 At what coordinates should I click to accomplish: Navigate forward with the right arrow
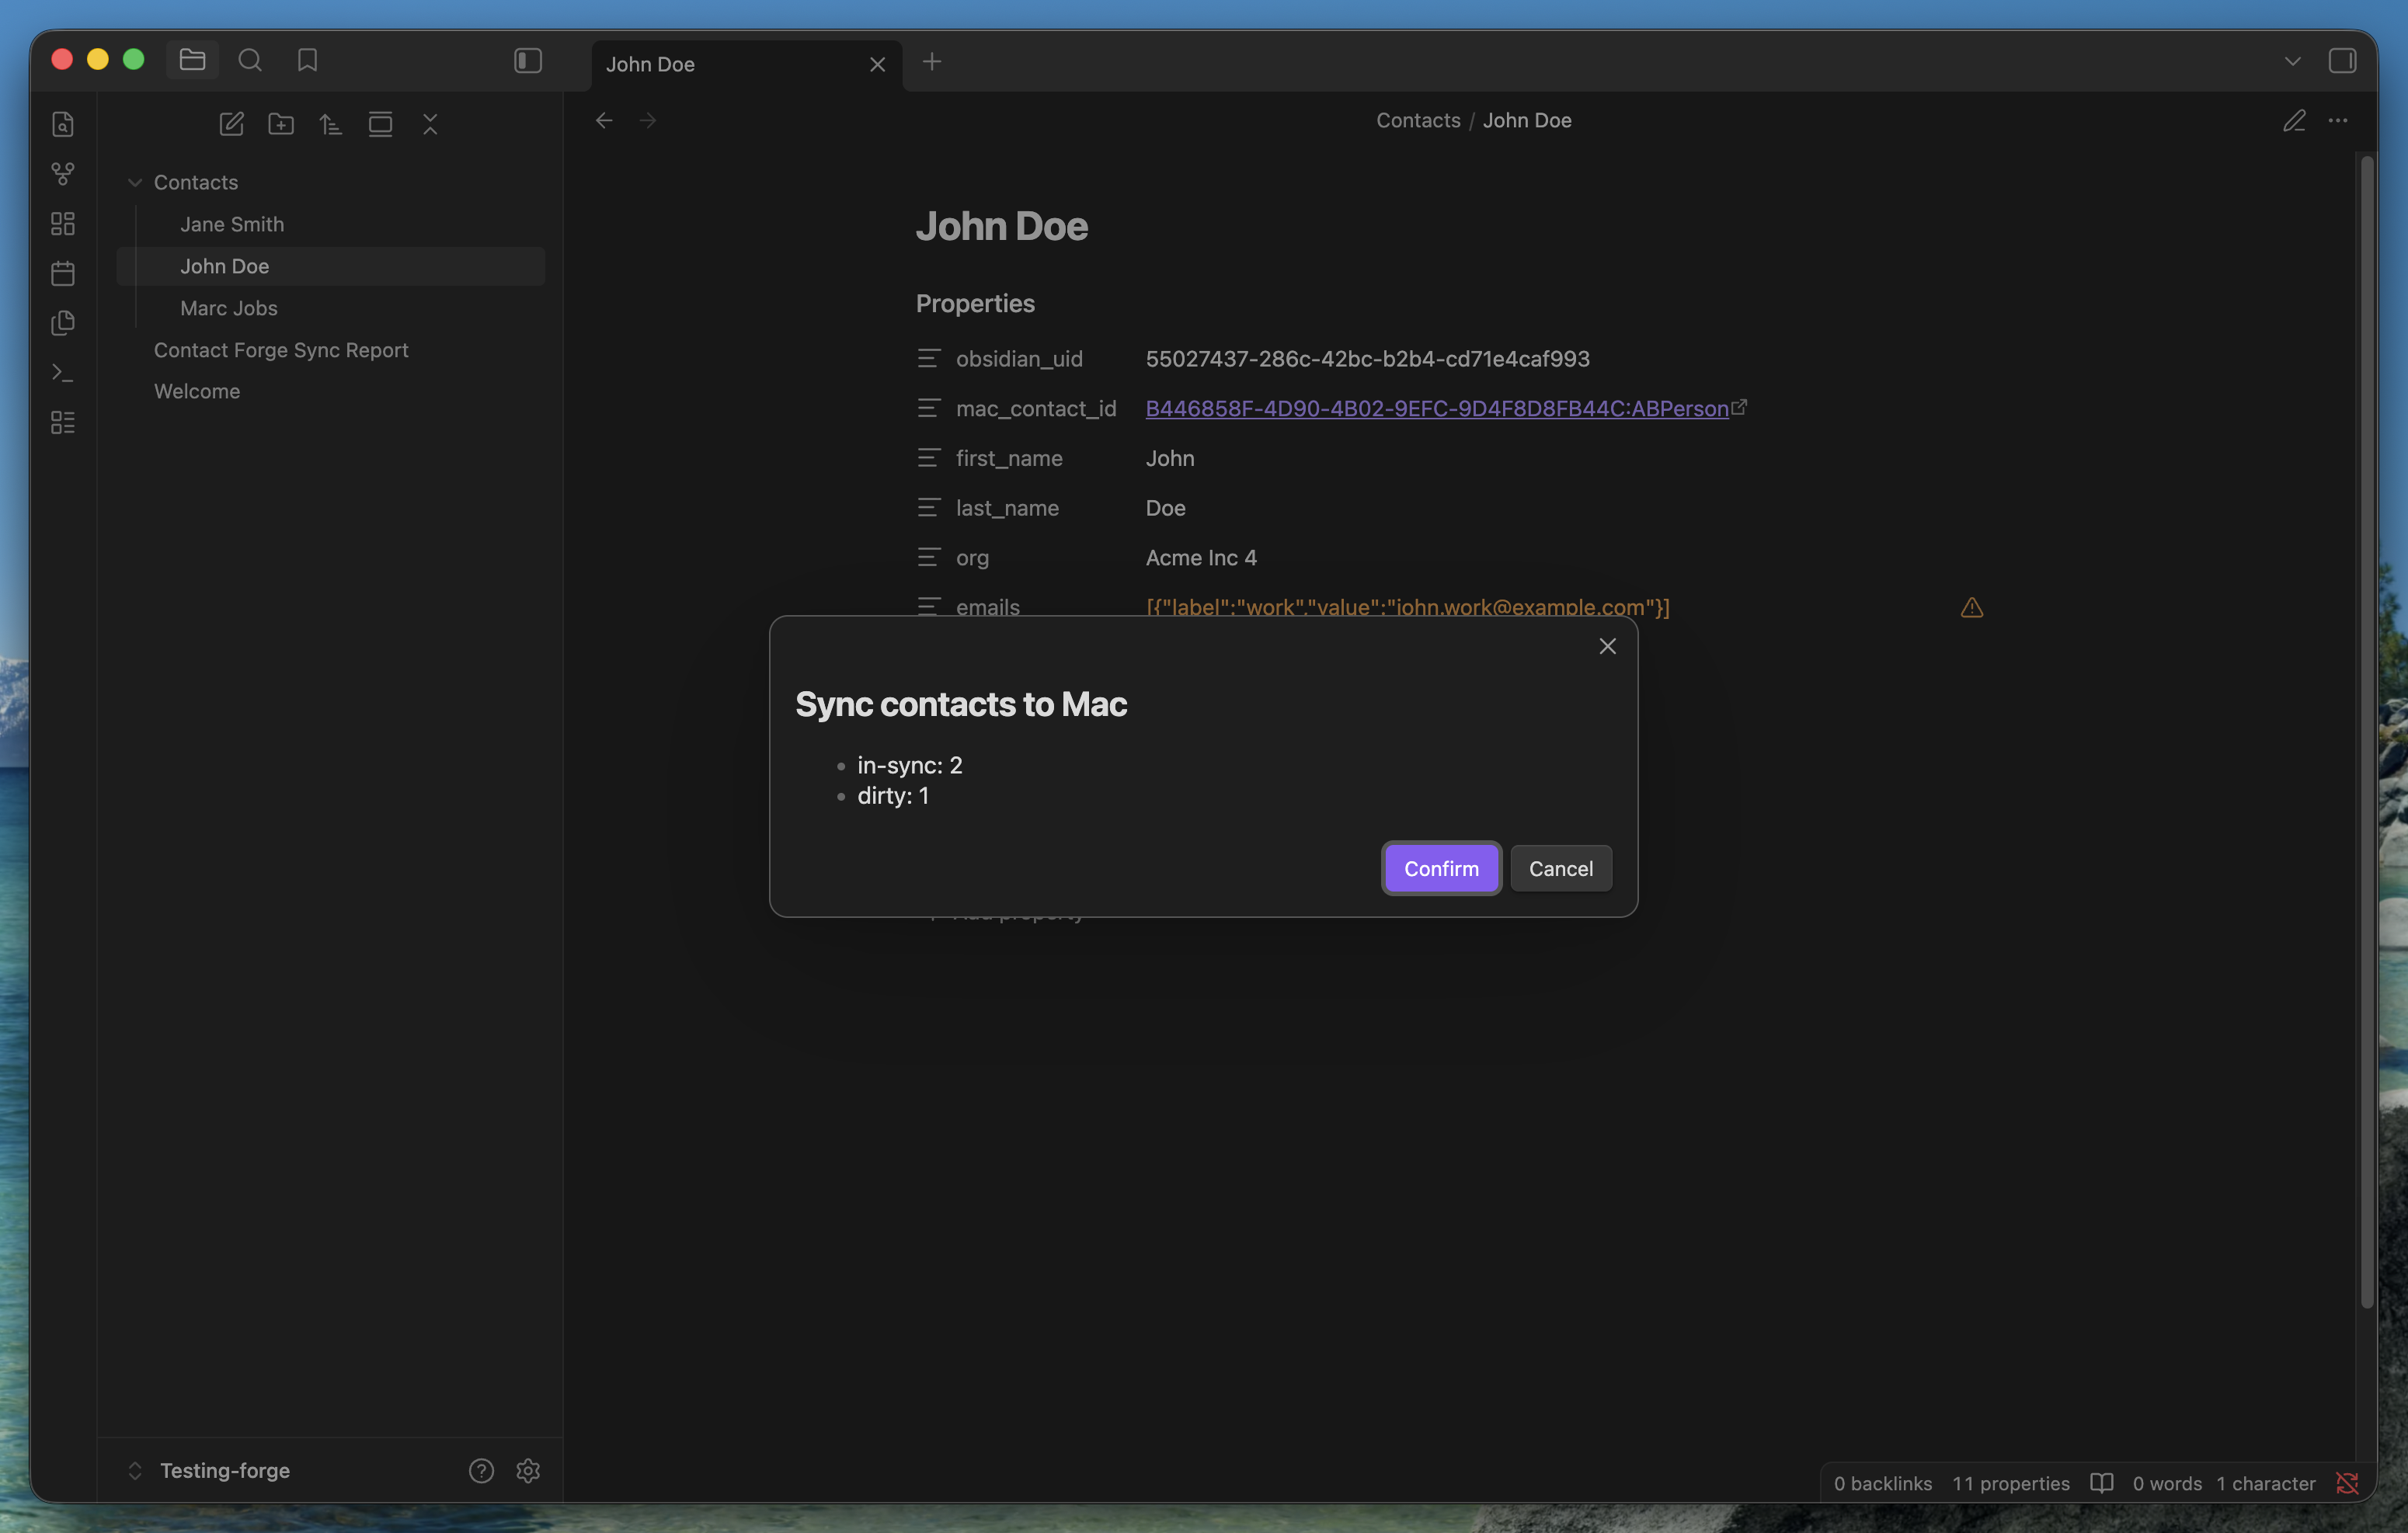[x=648, y=120]
